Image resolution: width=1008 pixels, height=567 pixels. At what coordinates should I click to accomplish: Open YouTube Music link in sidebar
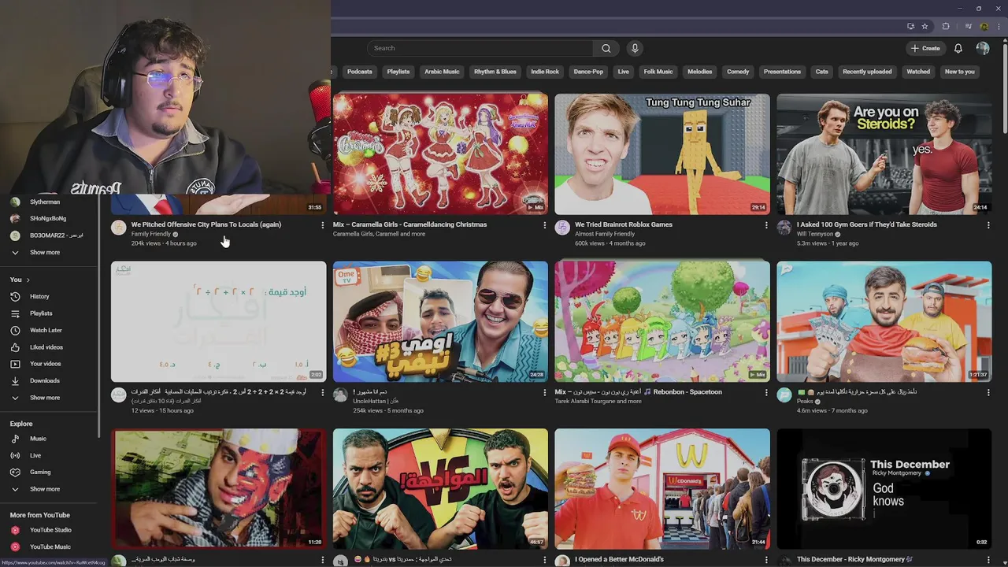50,547
